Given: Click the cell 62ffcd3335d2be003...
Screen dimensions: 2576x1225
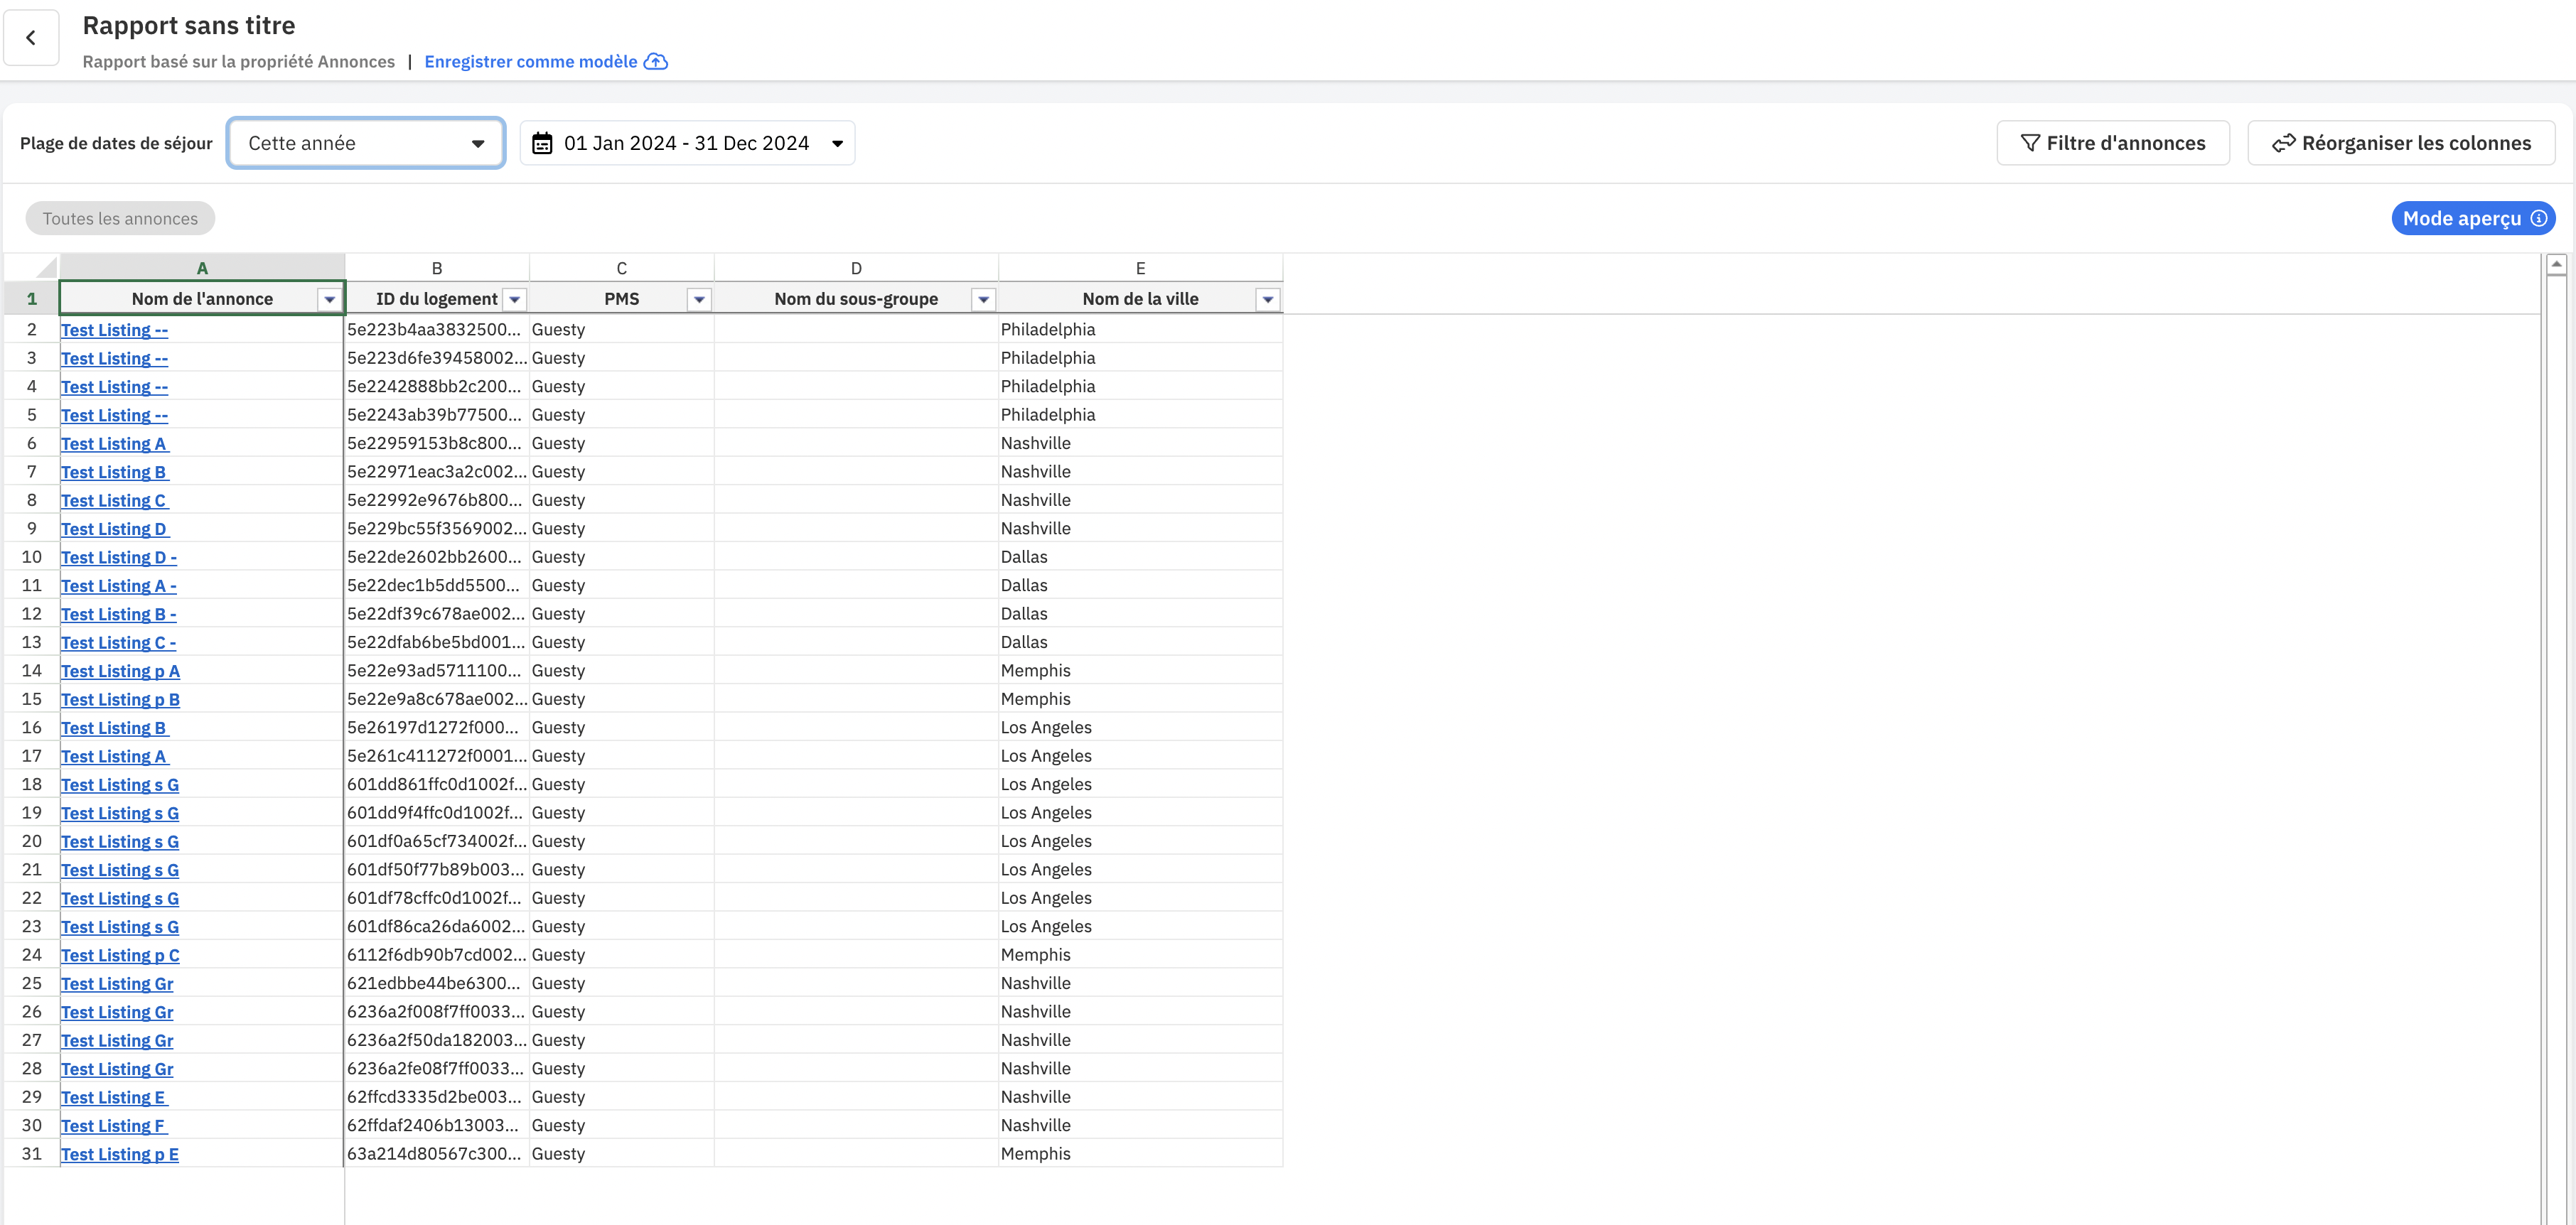Looking at the screenshot, I should [437, 1097].
